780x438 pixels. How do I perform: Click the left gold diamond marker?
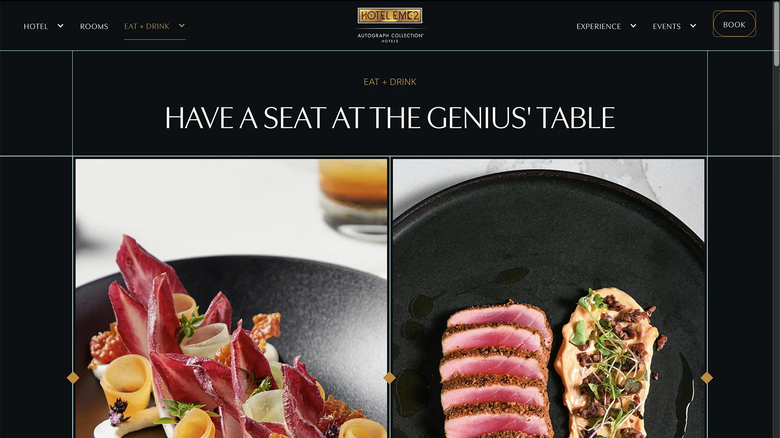pos(73,378)
